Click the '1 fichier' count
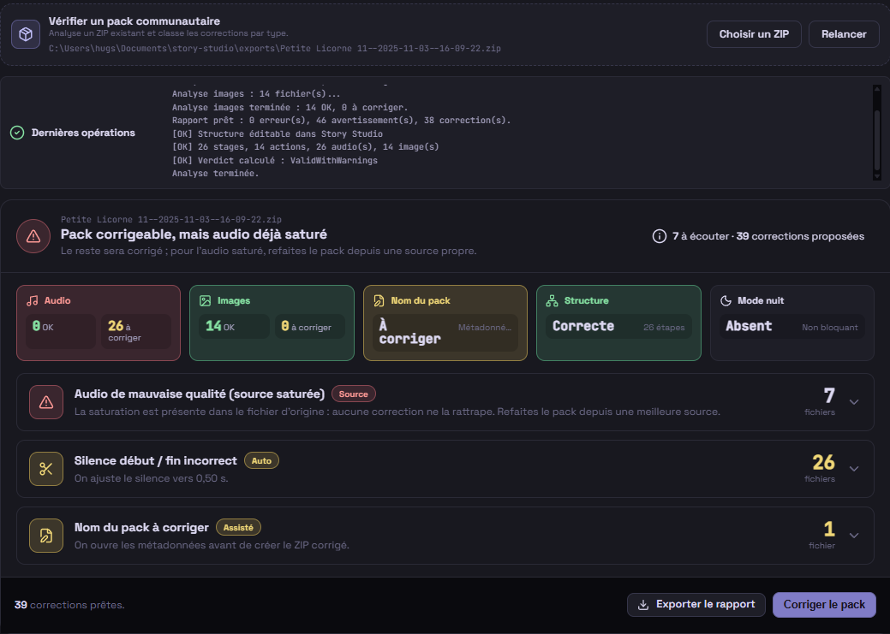 (x=821, y=535)
